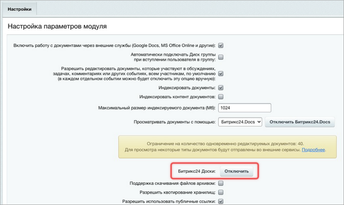Click the Настройка параметров модуля heading
Screen dimensions: 344x205
coord(57,26)
